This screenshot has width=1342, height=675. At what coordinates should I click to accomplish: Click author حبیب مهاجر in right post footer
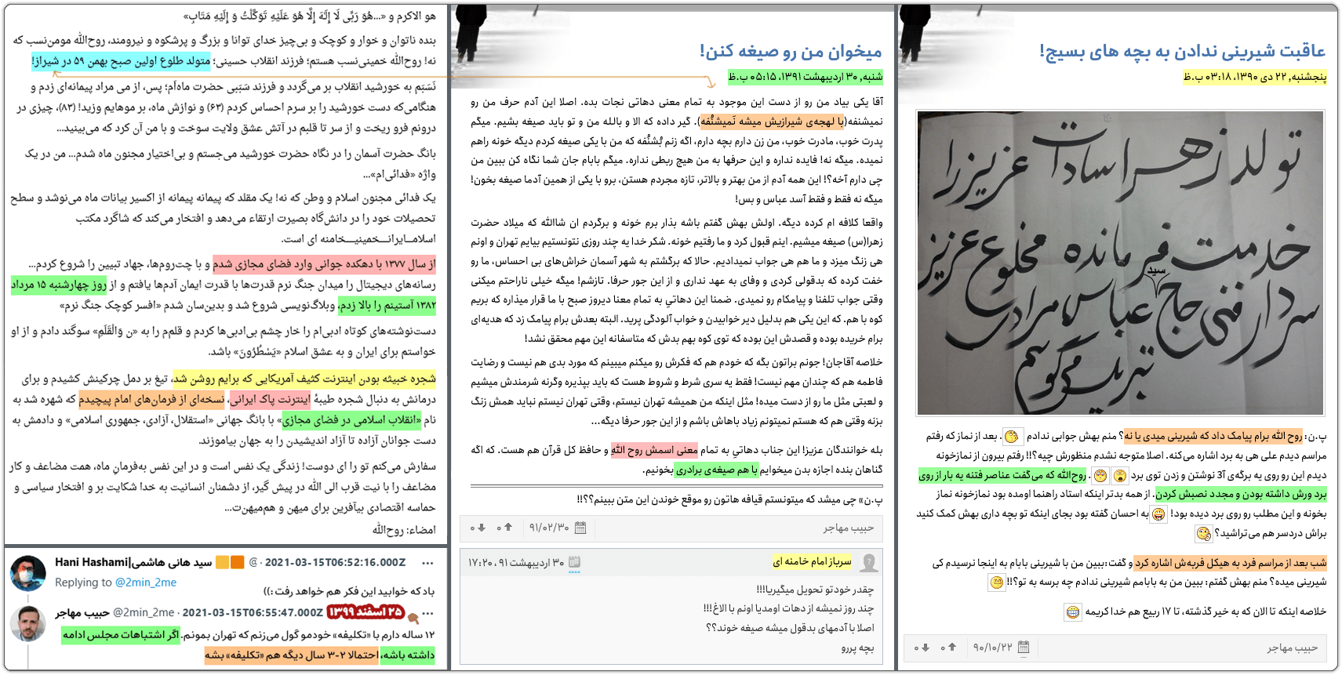(1293, 648)
